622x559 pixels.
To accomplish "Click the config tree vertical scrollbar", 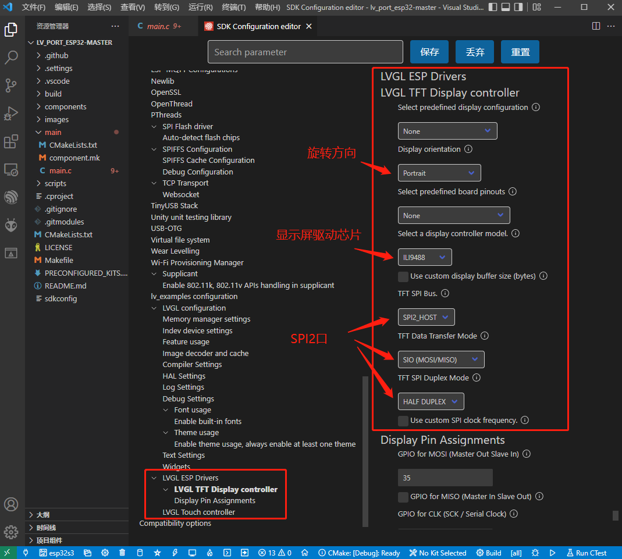I will click(x=365, y=451).
